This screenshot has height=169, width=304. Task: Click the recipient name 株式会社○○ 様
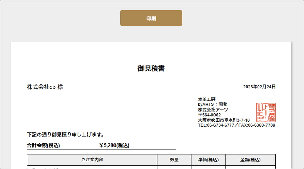[45, 87]
